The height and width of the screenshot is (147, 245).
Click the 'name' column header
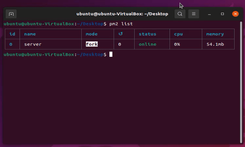pyautogui.click(x=30, y=34)
